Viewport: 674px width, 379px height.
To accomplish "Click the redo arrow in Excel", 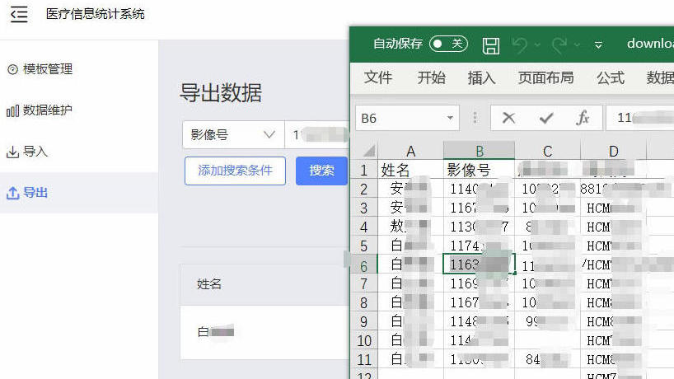I will (x=559, y=44).
